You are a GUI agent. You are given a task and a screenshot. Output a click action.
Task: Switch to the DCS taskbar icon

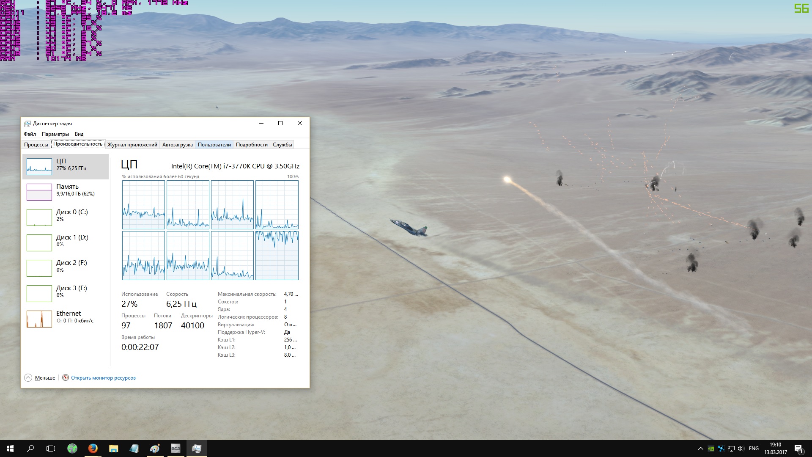(x=176, y=449)
